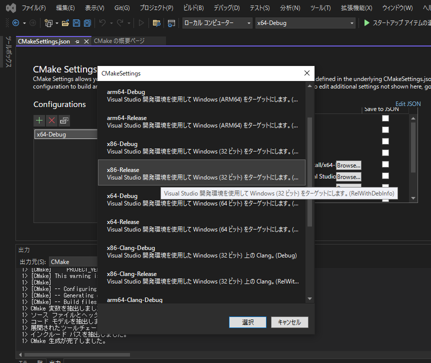Click Browse next to Studio path
This screenshot has height=363, width=431.
348,176
